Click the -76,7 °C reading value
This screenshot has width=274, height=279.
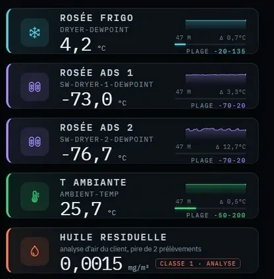click(94, 155)
